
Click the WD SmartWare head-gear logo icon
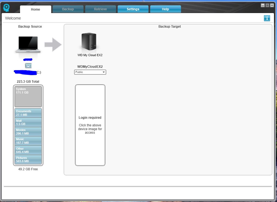coord(6,8)
